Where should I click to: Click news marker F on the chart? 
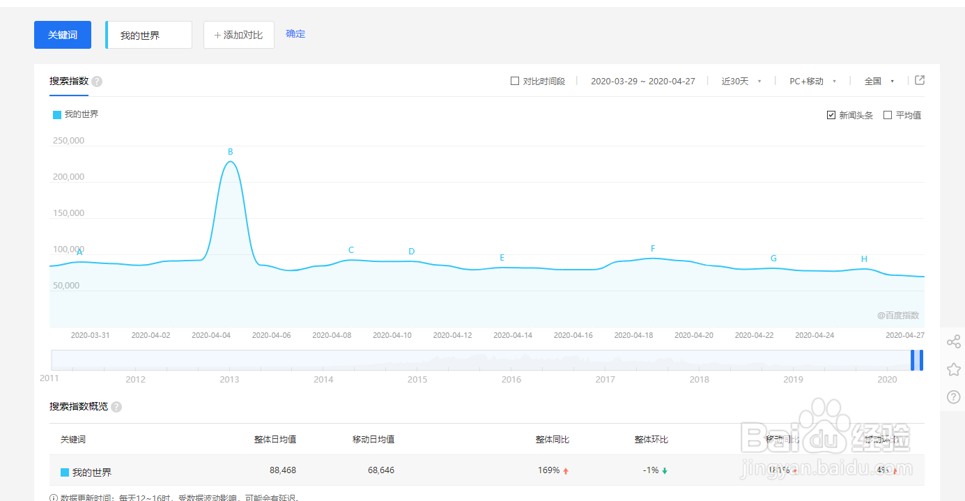[x=653, y=249]
